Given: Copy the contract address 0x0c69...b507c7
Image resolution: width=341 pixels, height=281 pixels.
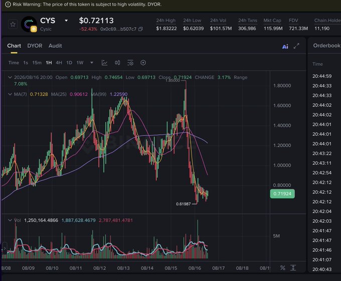Looking at the screenshot, I should [141, 29].
